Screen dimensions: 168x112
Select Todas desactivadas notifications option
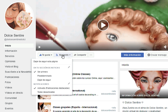tap(46, 92)
